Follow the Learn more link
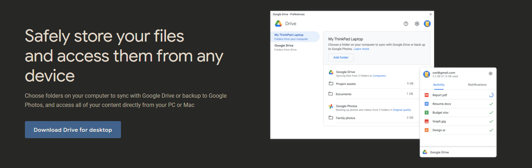This screenshot has width=532, height=168. coord(361,49)
